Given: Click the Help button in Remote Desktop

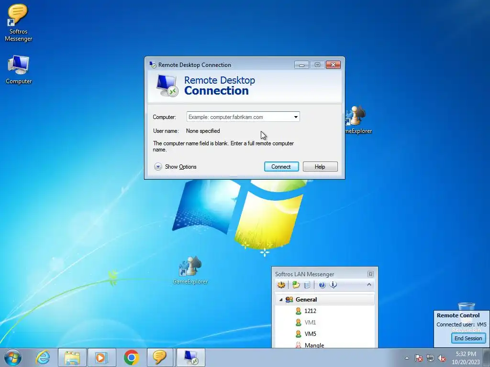Looking at the screenshot, I should [320, 167].
